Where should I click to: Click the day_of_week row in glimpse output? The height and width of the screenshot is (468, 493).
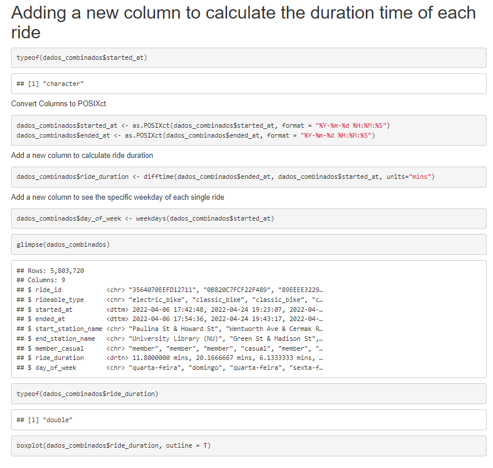pos(170,368)
